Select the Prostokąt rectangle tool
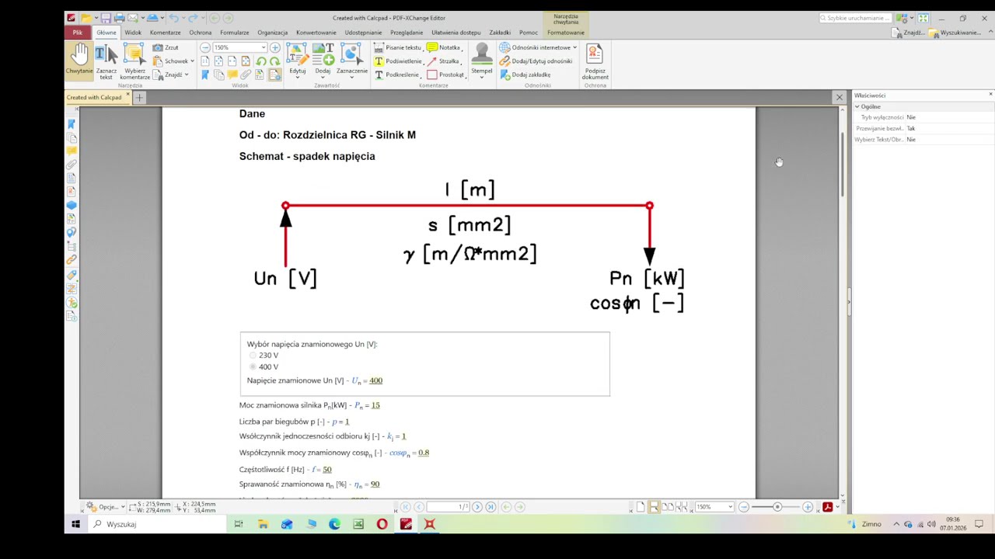Viewport: 995px width, 559px height. pos(445,75)
